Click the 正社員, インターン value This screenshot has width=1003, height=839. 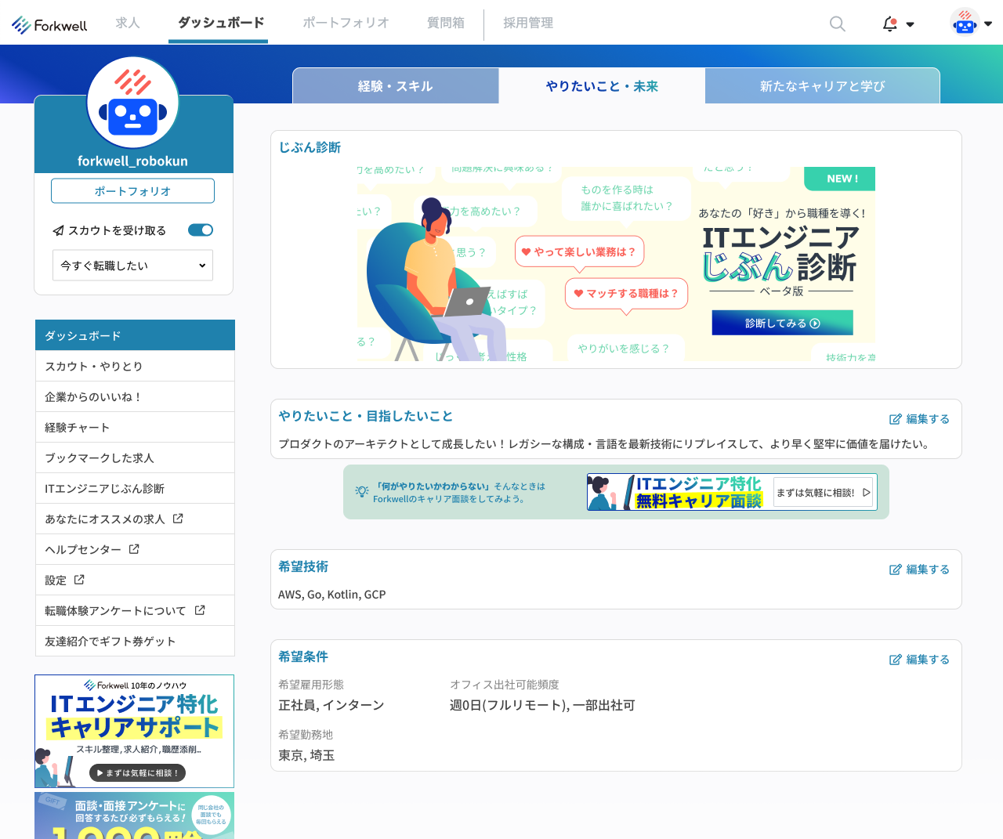click(331, 705)
